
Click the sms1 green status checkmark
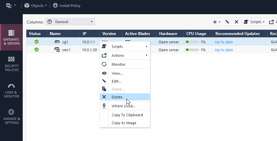point(37,50)
